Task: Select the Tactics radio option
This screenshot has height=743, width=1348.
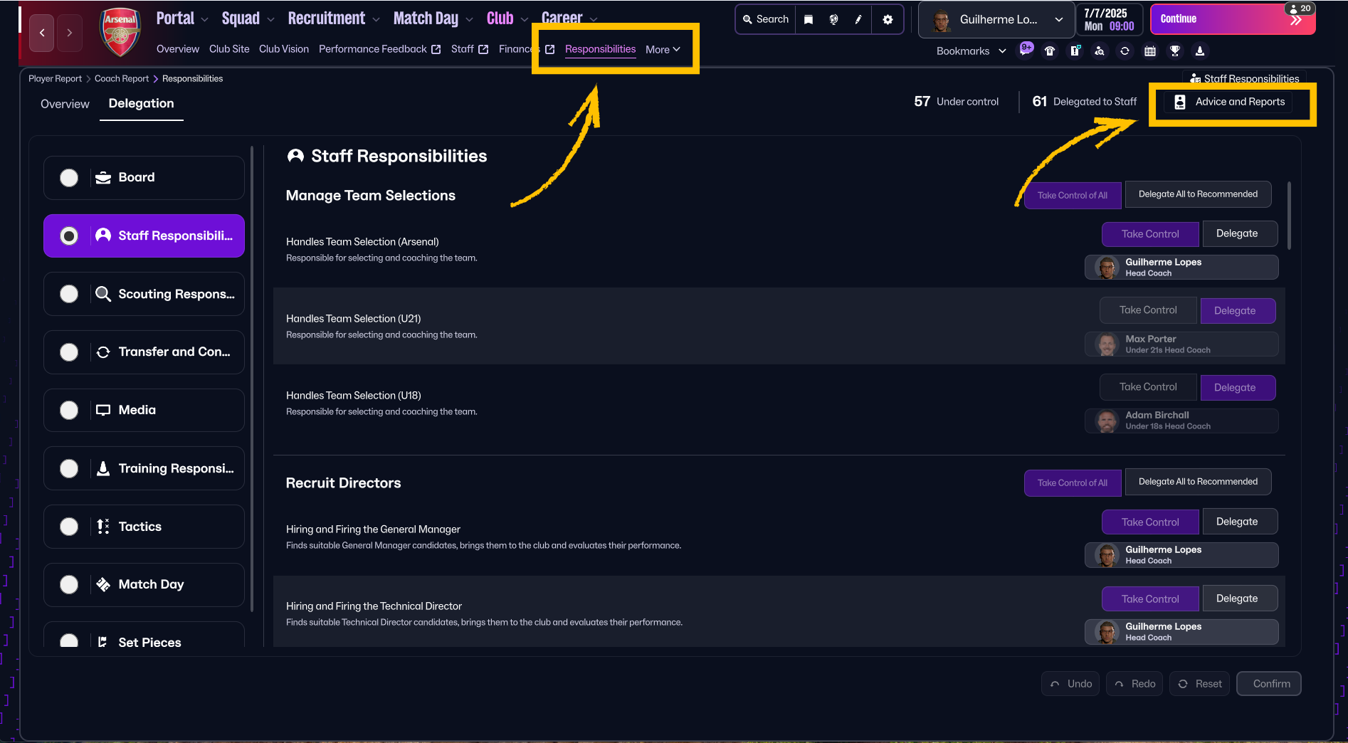Action: (x=69, y=527)
